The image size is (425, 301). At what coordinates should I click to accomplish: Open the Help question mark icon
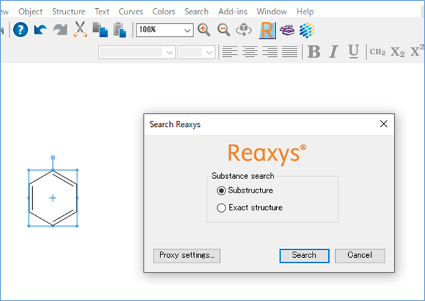(x=21, y=29)
